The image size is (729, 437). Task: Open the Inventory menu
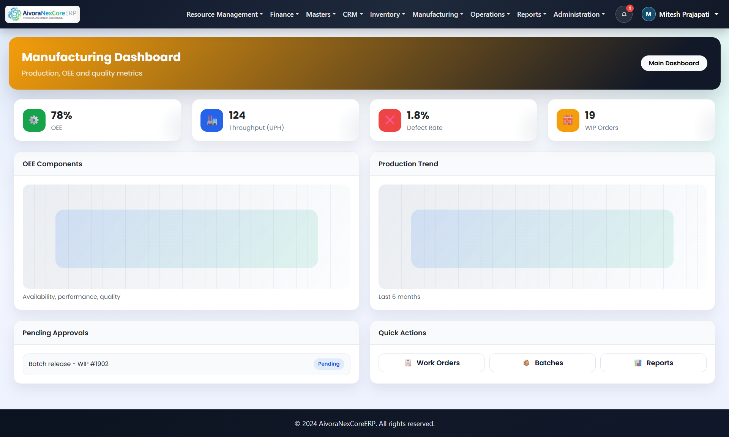(388, 14)
